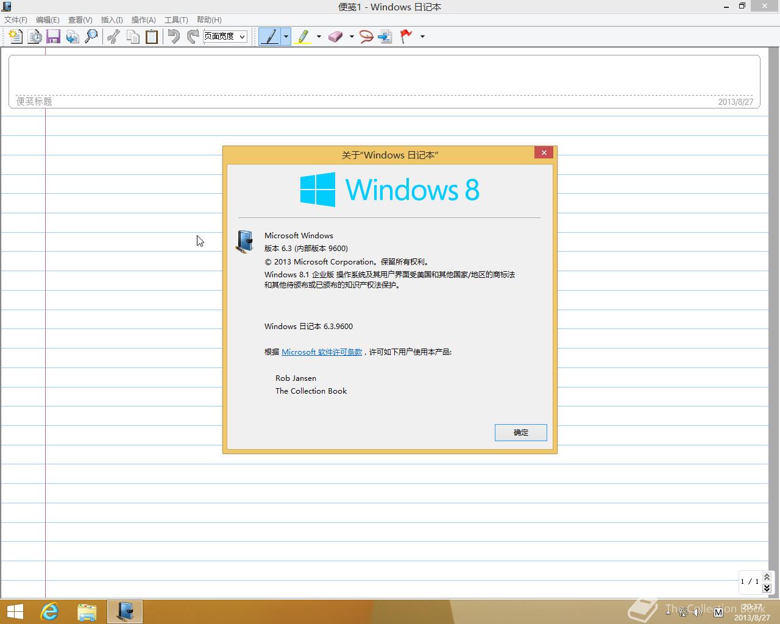This screenshot has width=780, height=624.
Task: Click the network tray icon
Action: click(684, 611)
